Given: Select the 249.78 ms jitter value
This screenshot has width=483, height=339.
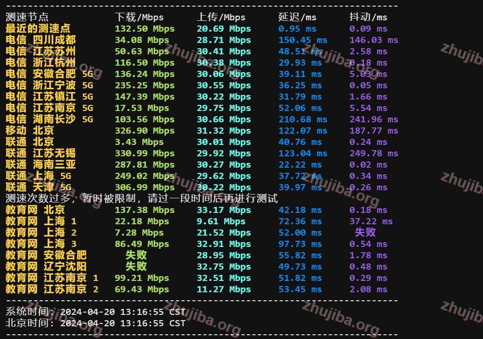Looking at the screenshot, I should tap(373, 153).
